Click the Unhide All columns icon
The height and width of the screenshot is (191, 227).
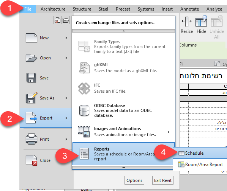[x=217, y=21]
